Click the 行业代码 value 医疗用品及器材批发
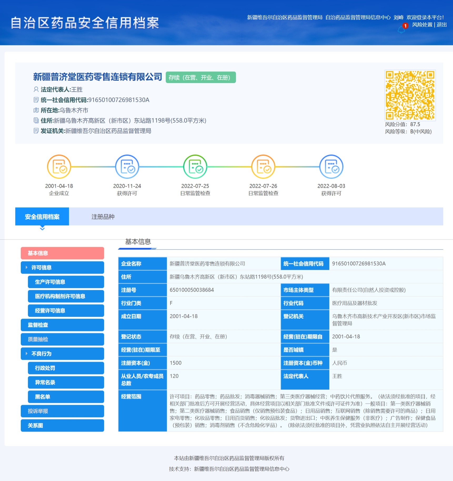This screenshot has height=481, width=453. tap(355, 303)
